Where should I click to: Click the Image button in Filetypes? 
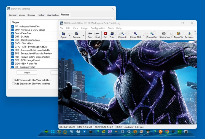(27, 73)
